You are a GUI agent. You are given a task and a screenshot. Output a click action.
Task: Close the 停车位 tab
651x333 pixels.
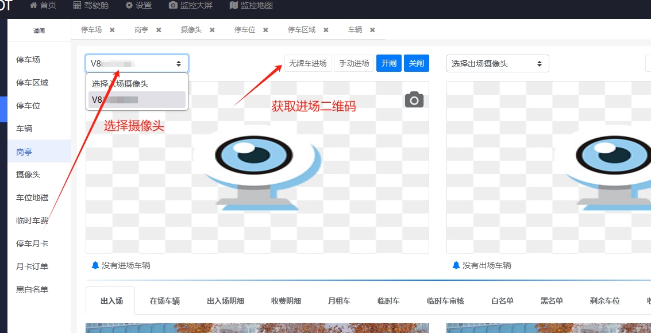click(265, 30)
